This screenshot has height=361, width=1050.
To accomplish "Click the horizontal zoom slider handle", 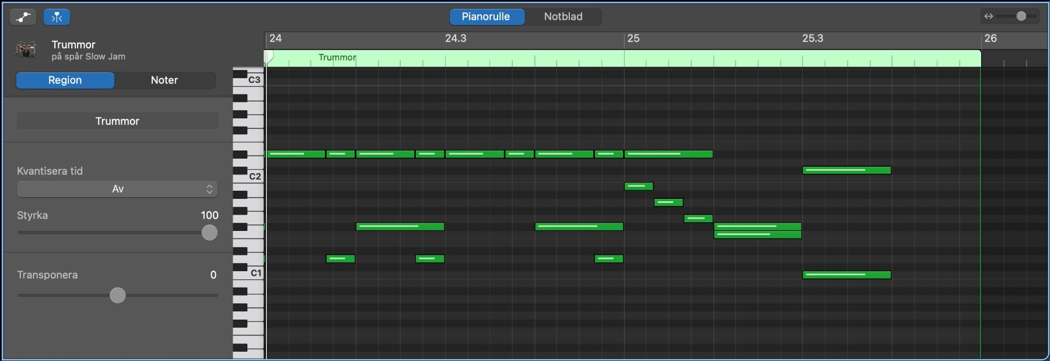I will pos(1021,16).
